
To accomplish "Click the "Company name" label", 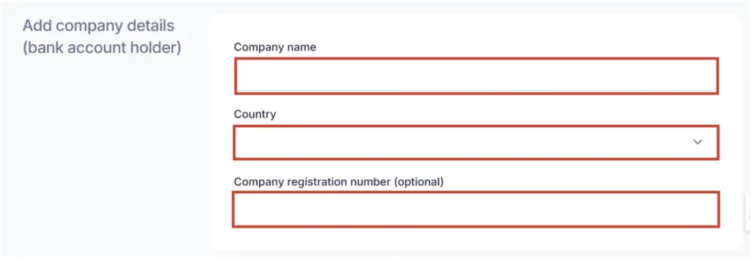I will coord(275,47).
